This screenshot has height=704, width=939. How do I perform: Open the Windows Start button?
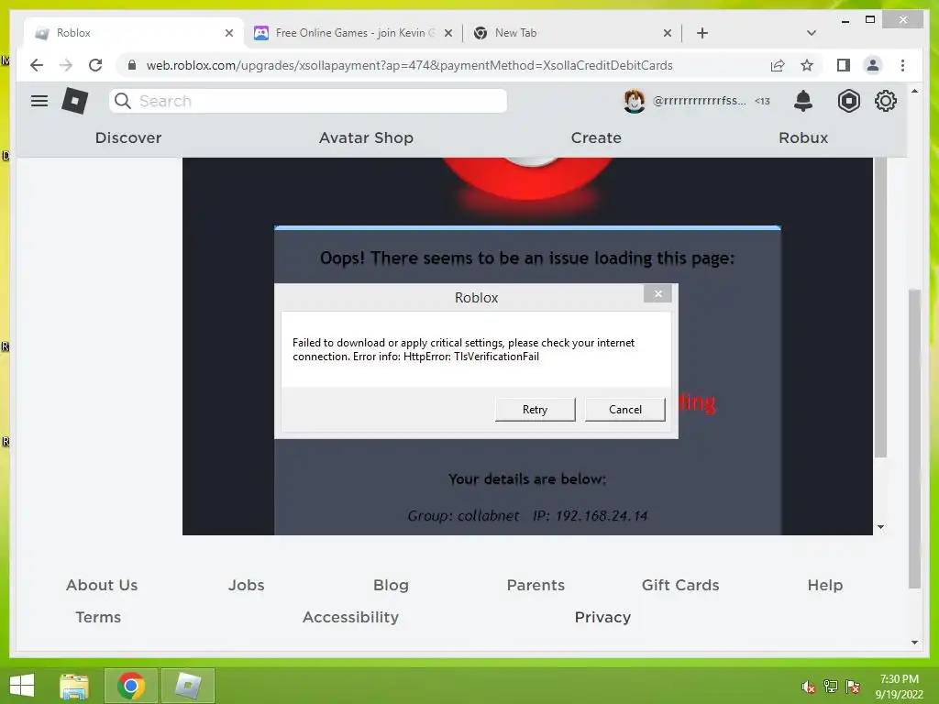coord(22,686)
